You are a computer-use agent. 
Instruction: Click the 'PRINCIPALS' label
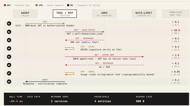(102, 97)
